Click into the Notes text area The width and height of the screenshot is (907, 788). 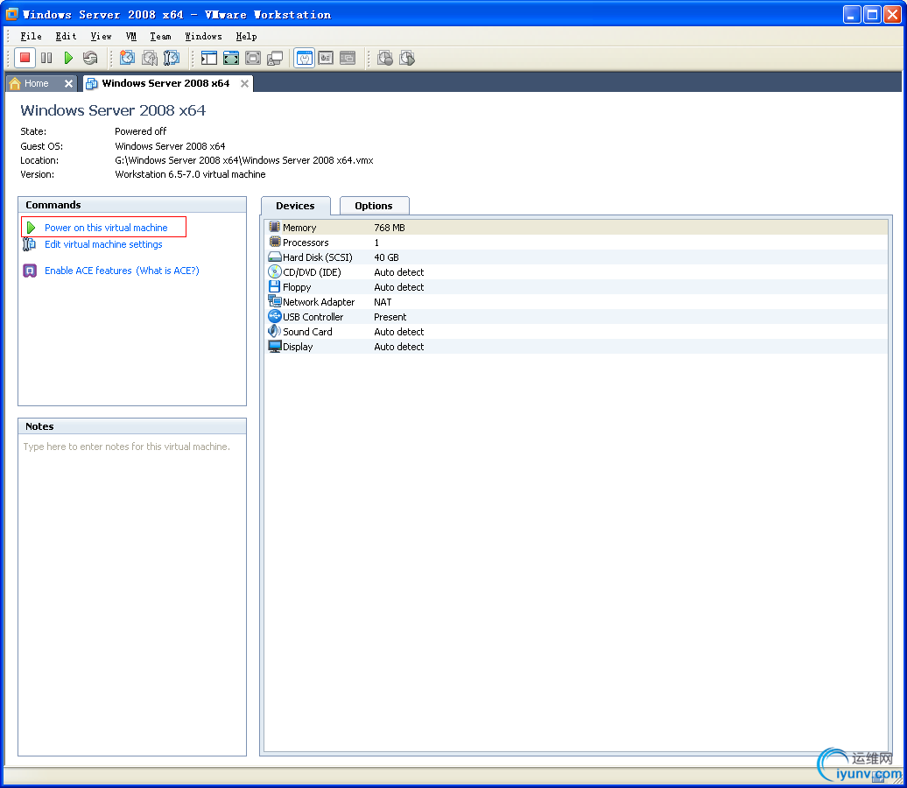coord(132,595)
